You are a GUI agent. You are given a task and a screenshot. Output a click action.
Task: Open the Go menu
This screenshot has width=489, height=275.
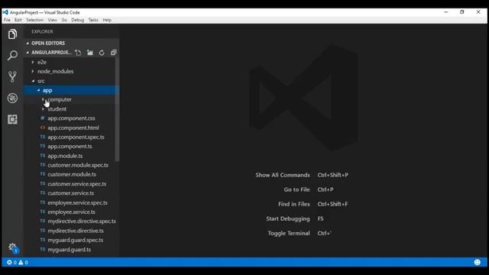pos(64,20)
